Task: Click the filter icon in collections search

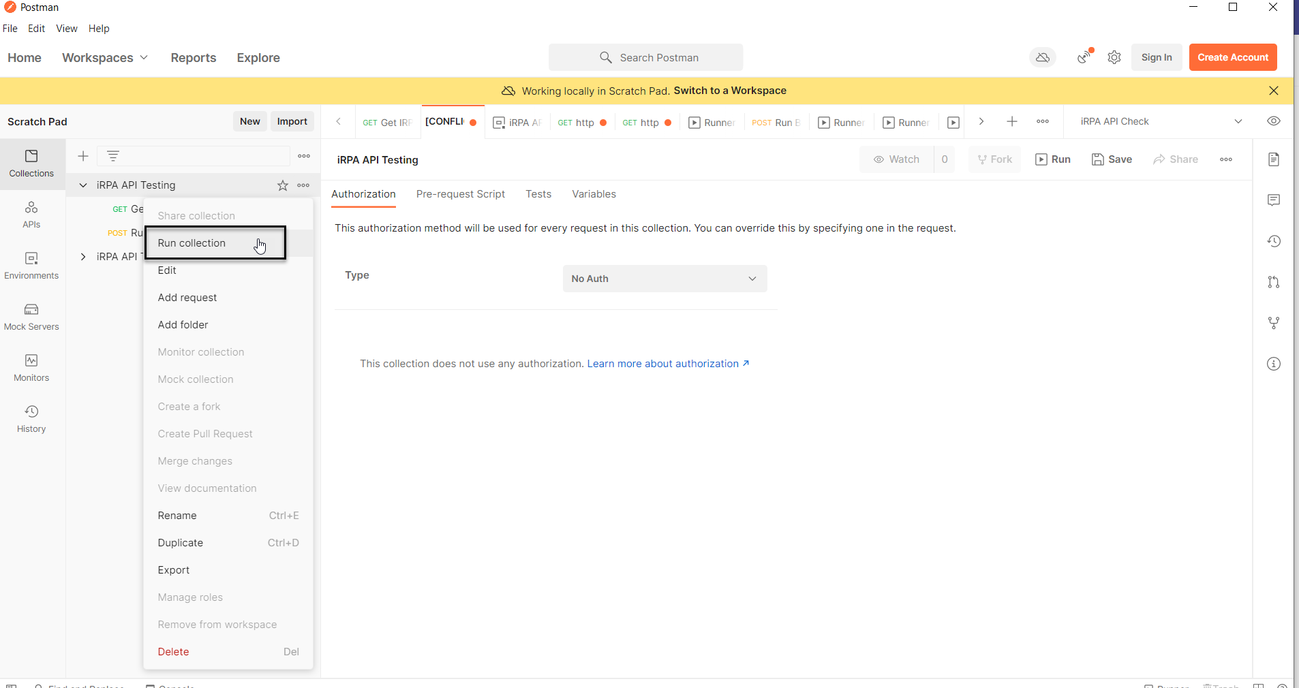Action: [x=113, y=156]
